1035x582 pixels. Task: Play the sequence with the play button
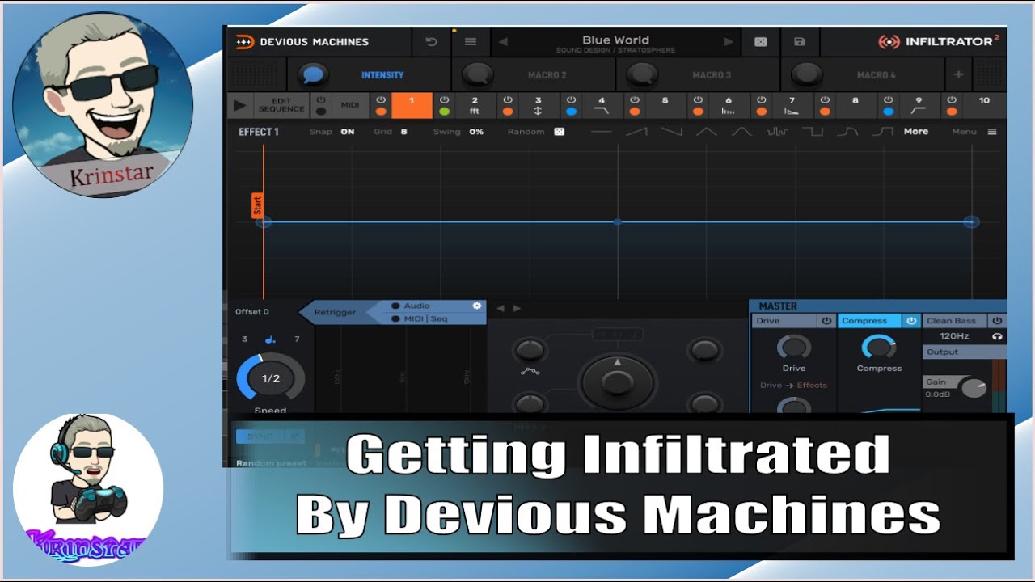[240, 105]
